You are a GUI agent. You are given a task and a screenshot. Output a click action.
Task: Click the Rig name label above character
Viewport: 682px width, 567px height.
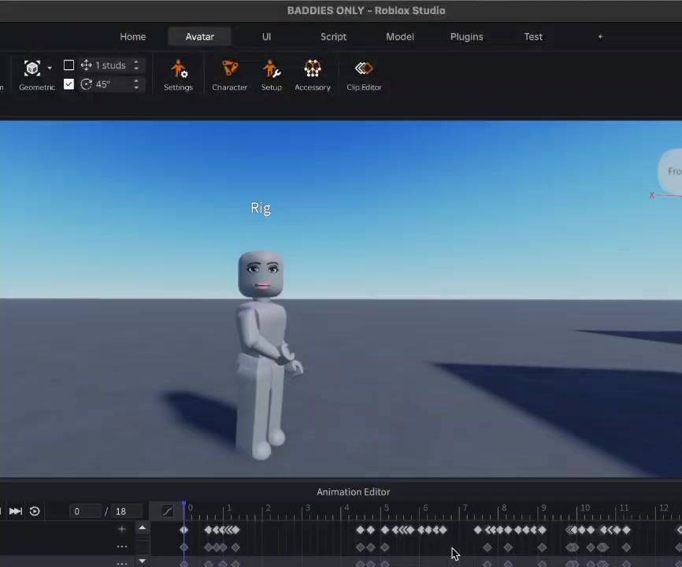click(x=261, y=208)
